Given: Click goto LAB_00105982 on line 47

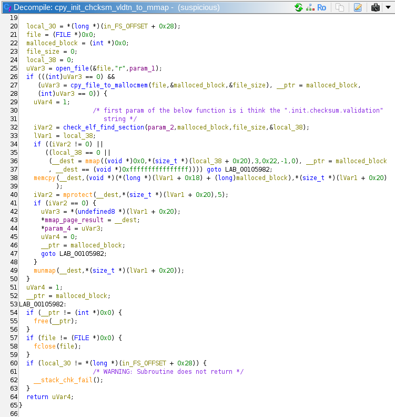Looking at the screenshot, I should (74, 253).
